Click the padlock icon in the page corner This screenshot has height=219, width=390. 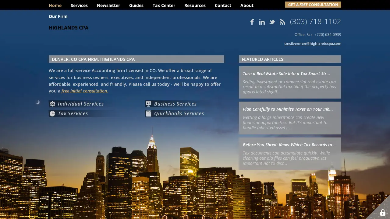(x=383, y=212)
